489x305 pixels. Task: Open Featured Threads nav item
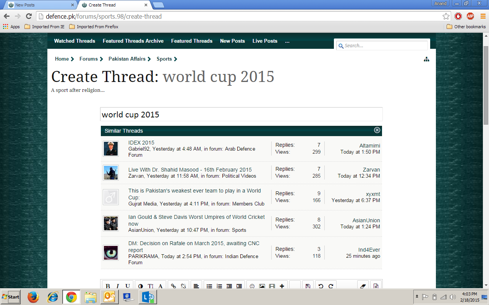(x=192, y=41)
